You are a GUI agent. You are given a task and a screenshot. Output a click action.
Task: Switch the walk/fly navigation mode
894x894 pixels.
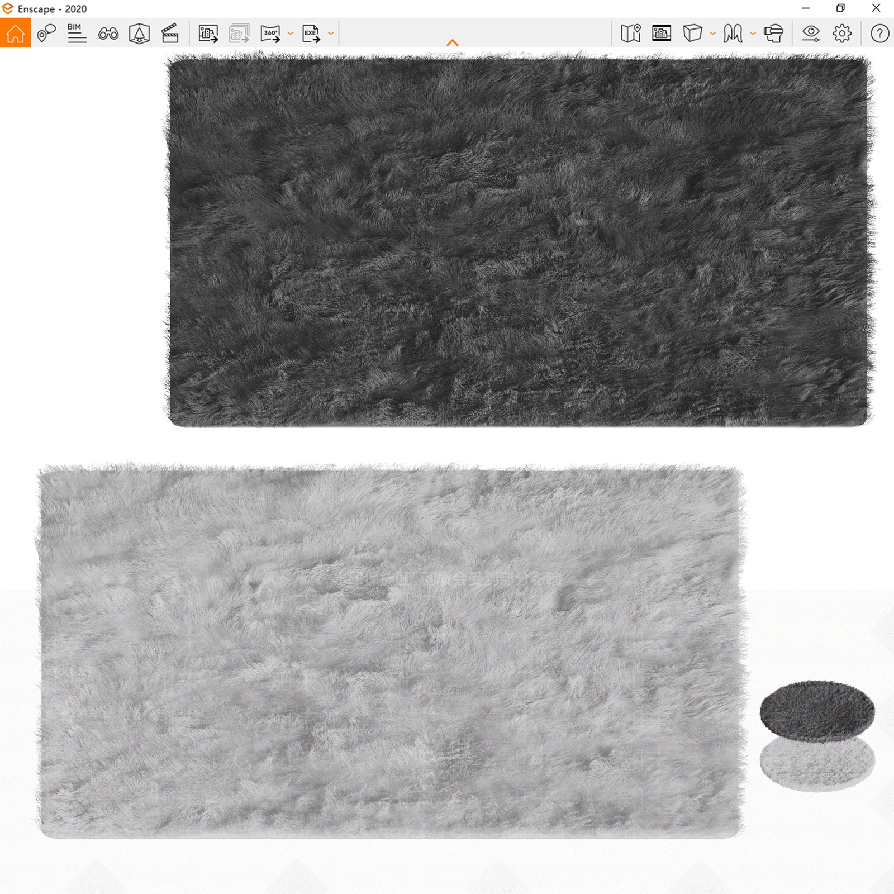[733, 34]
